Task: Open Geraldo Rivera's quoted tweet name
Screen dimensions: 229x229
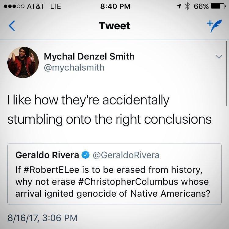Action: coord(47,155)
